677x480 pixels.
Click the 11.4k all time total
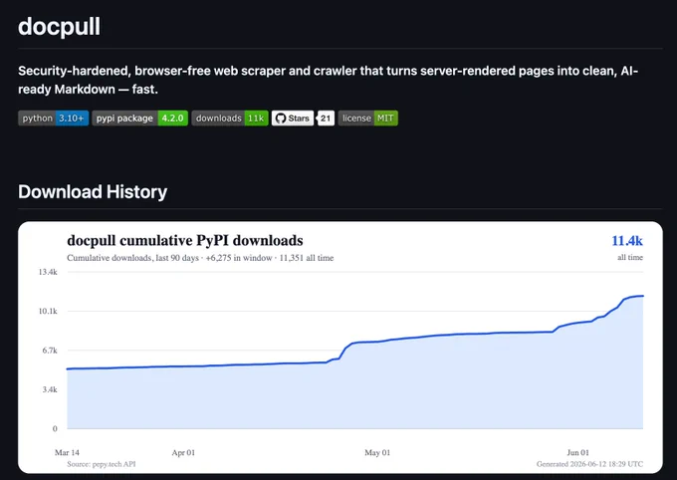coord(627,241)
